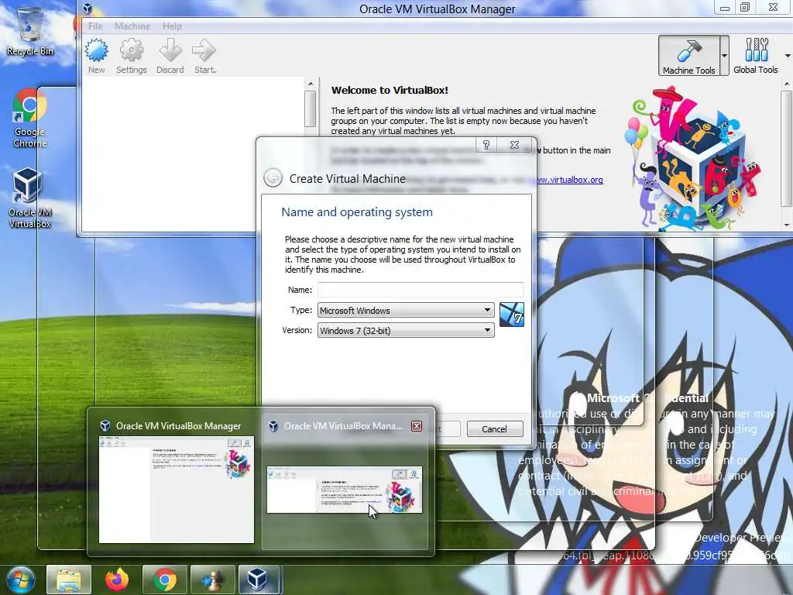Click the Discard toolbar icon
The image size is (793, 595).
(170, 56)
